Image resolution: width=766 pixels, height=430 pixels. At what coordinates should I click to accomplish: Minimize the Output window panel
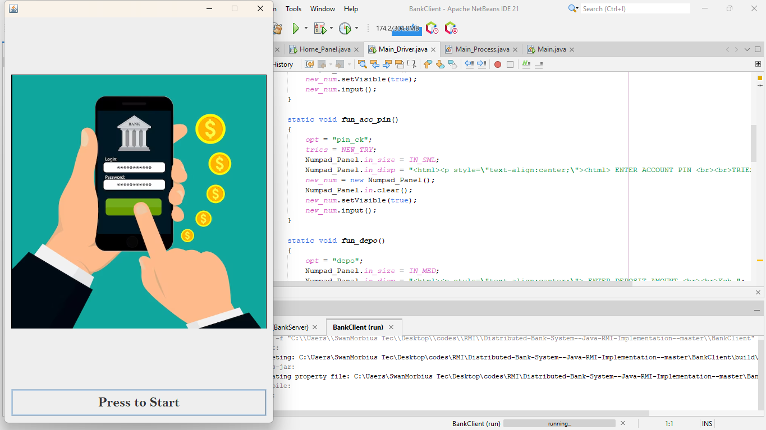coord(757,309)
